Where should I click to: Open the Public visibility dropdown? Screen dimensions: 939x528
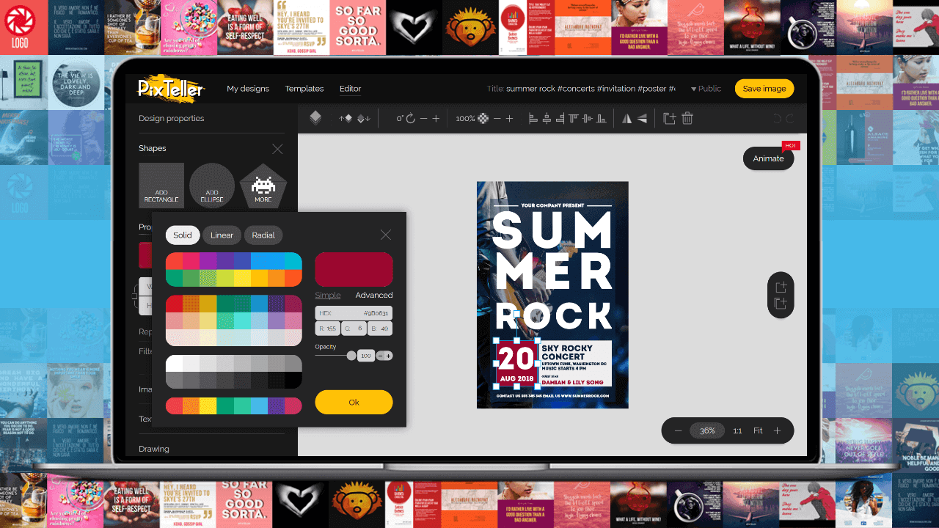(x=706, y=89)
